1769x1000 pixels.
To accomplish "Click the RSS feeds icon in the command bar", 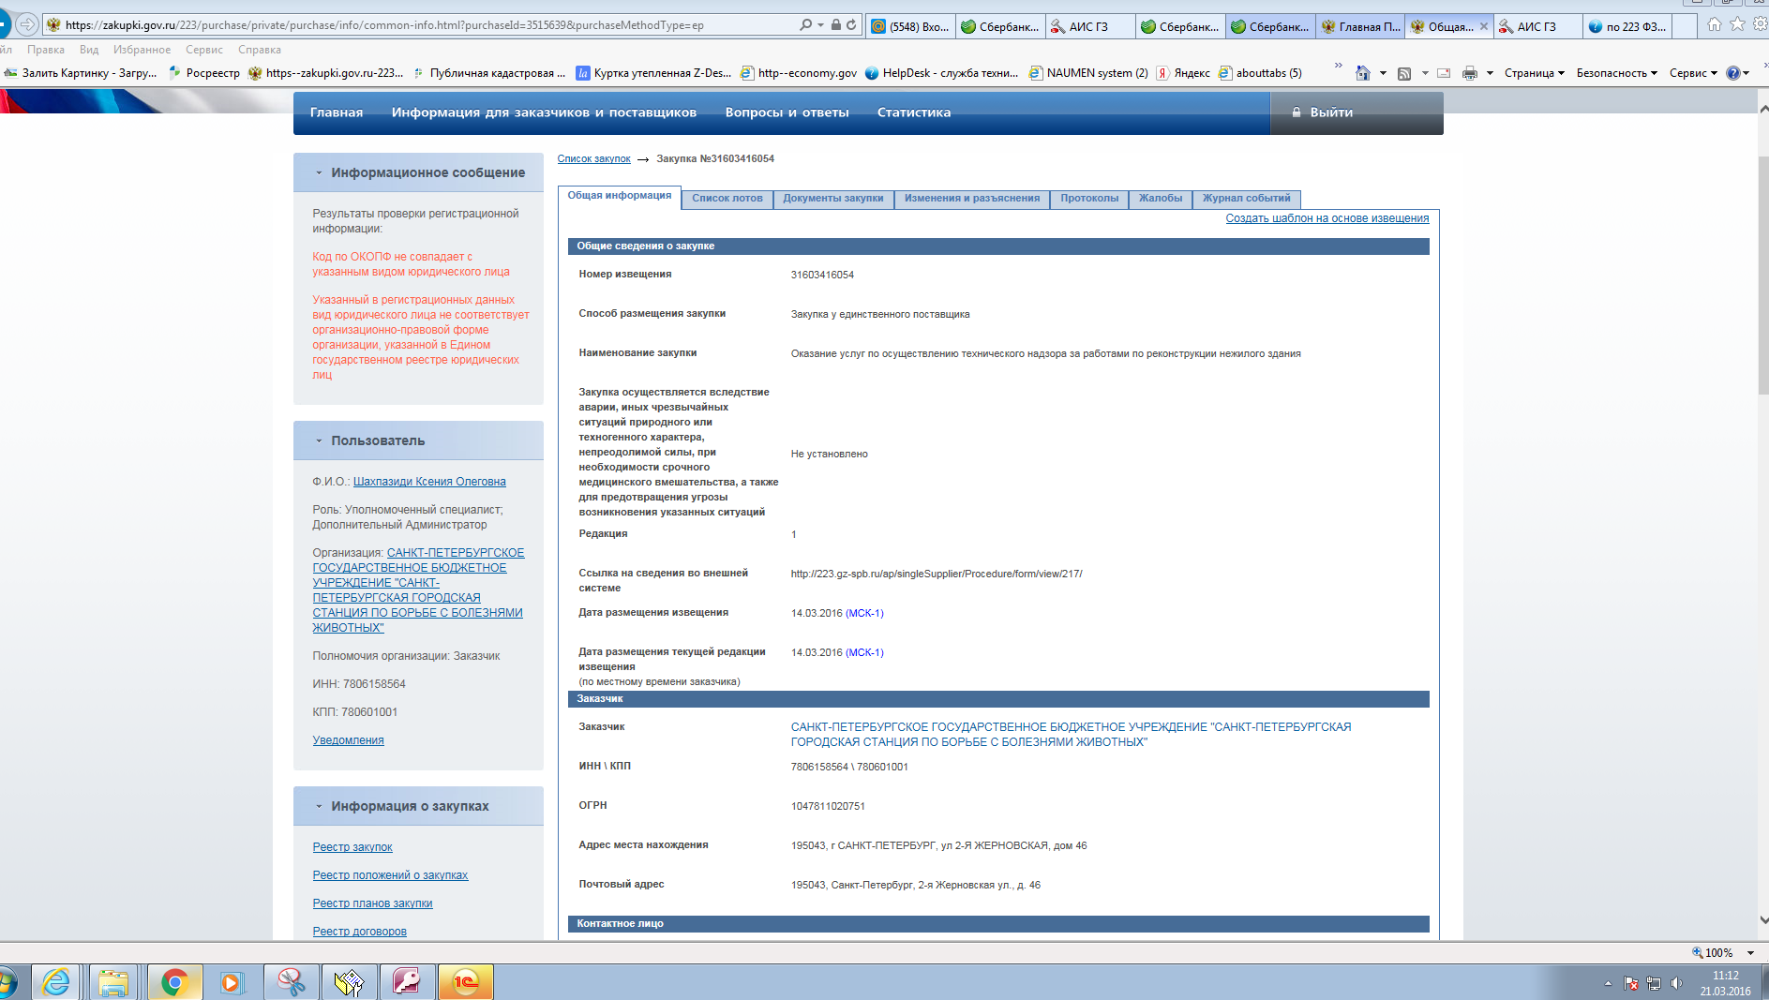I will [x=1404, y=73].
